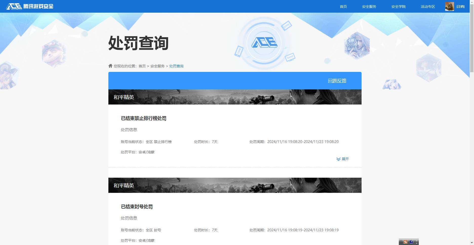Click [注销] to log out
The width and height of the screenshot is (474, 245).
[x=461, y=6]
